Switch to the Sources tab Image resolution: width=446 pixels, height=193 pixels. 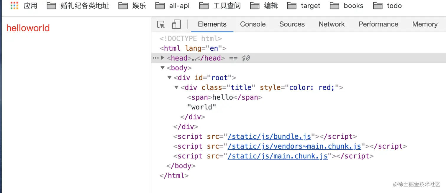pos(292,24)
